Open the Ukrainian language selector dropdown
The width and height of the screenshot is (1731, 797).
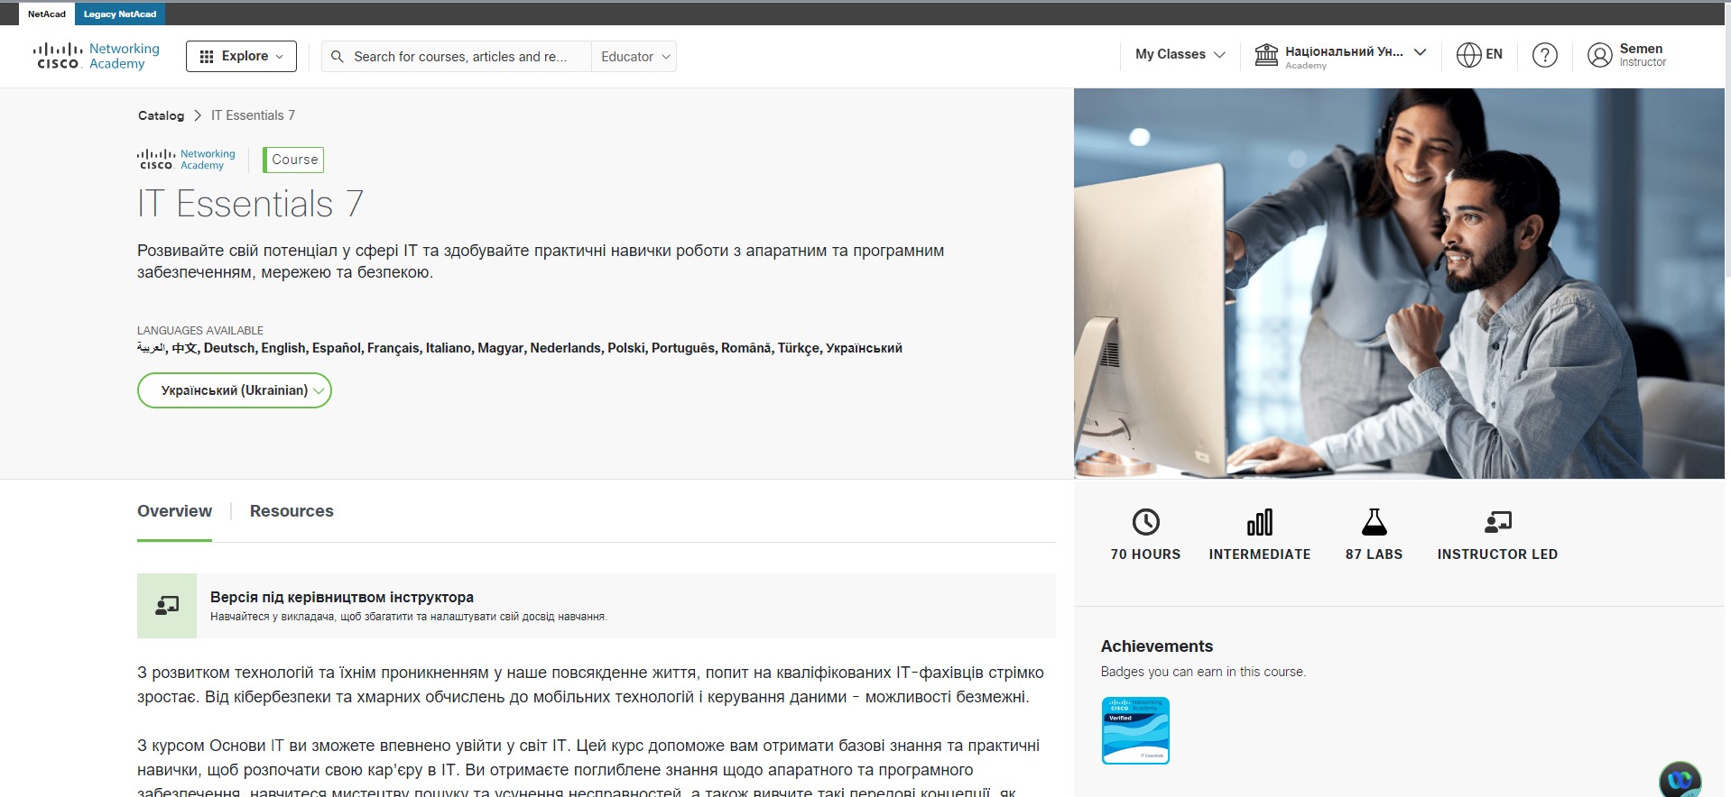pos(235,390)
